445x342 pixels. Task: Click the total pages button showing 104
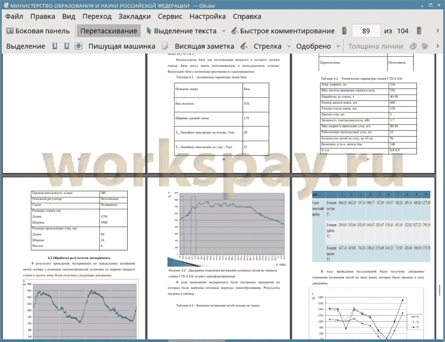click(403, 31)
